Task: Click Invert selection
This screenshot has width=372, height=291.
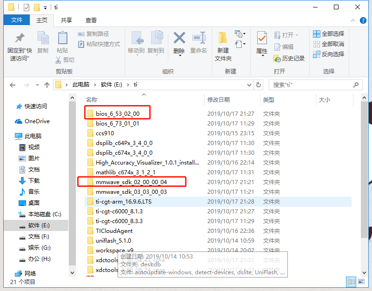Action: pyautogui.click(x=329, y=54)
